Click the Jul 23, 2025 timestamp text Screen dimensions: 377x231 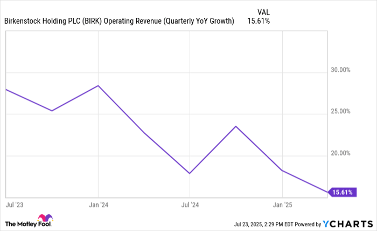(263, 225)
